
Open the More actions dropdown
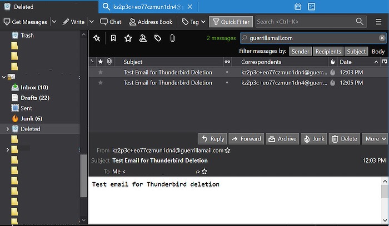pos(375,139)
